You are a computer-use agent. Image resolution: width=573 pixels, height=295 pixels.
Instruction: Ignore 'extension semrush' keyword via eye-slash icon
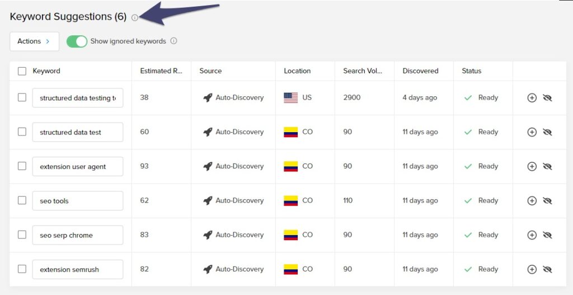coord(547,269)
